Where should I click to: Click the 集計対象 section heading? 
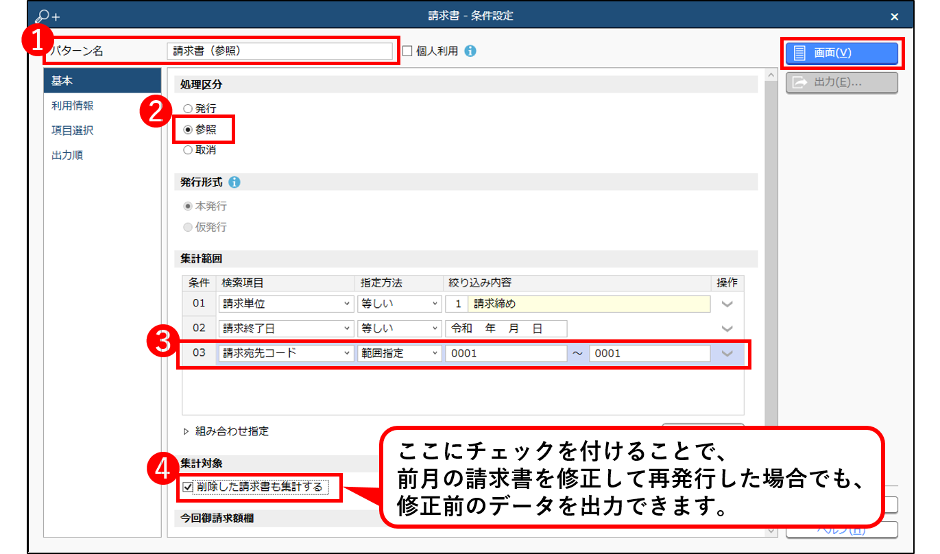[202, 463]
